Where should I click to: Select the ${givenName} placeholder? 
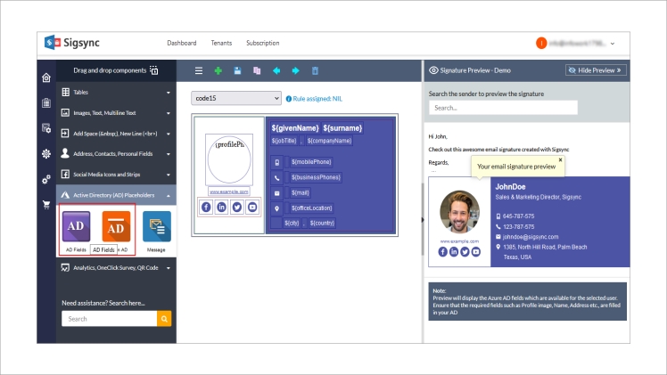295,128
